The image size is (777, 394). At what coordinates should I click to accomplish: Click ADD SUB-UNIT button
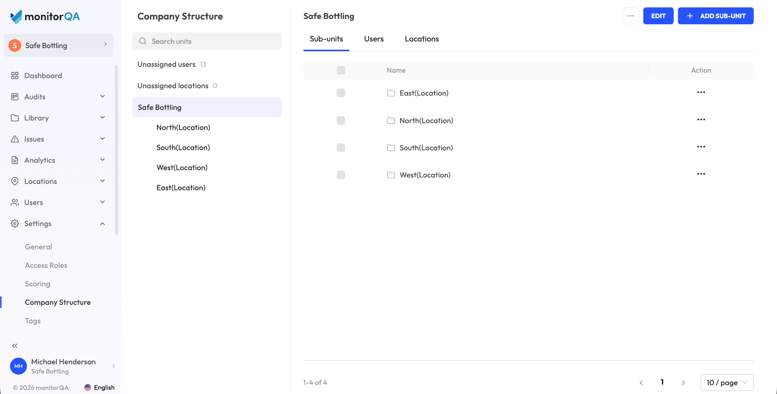point(716,16)
